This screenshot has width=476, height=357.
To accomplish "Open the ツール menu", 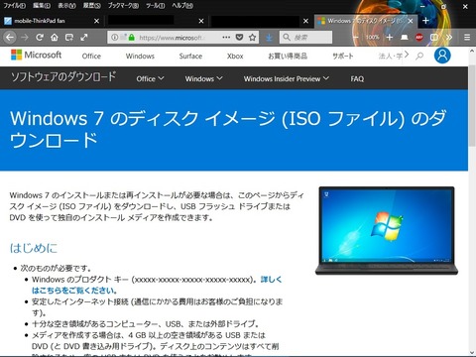I will (156, 6).
